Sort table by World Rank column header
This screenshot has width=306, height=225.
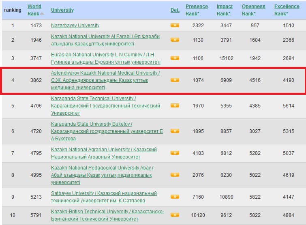[x=34, y=10]
